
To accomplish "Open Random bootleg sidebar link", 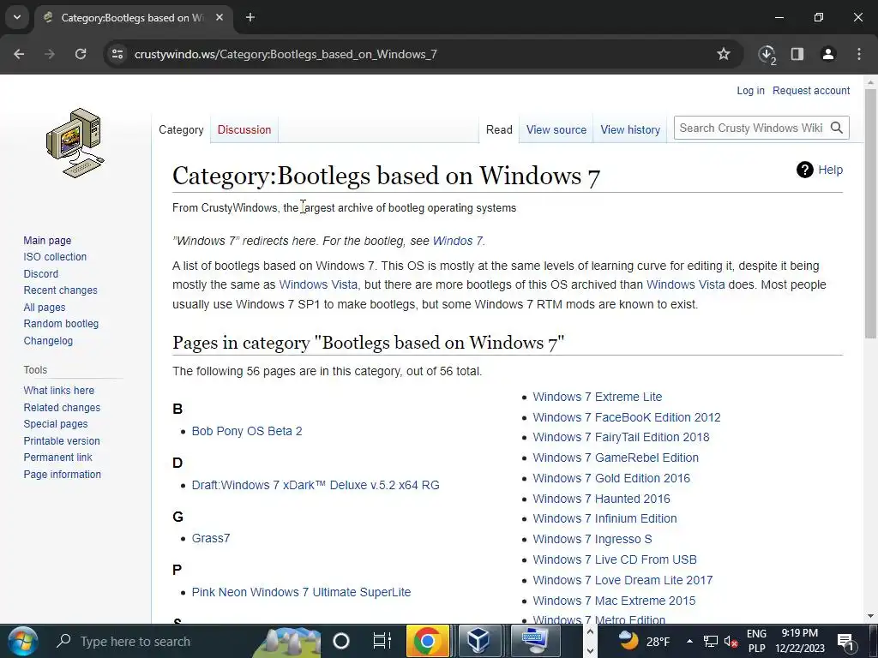I will click(x=61, y=323).
